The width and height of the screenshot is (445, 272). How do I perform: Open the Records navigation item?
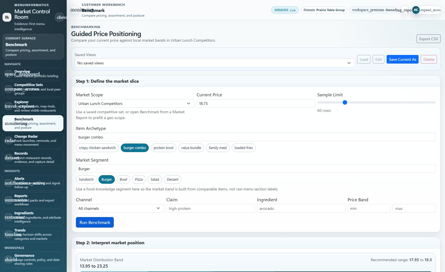(33, 157)
